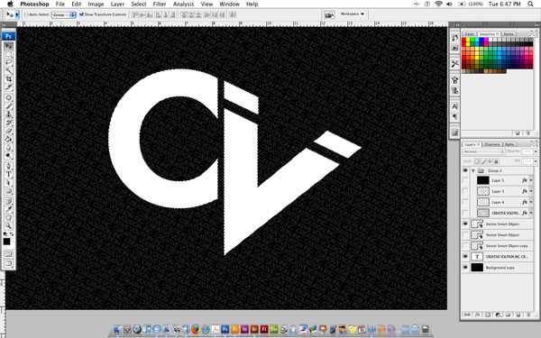Switch to the Styles tab

pyautogui.click(x=509, y=34)
